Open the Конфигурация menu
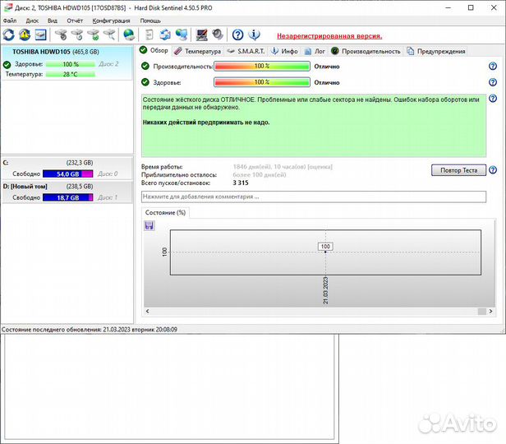Screen dimensions: 506x444 point(111,20)
